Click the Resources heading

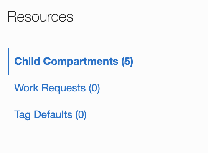[x=41, y=17]
